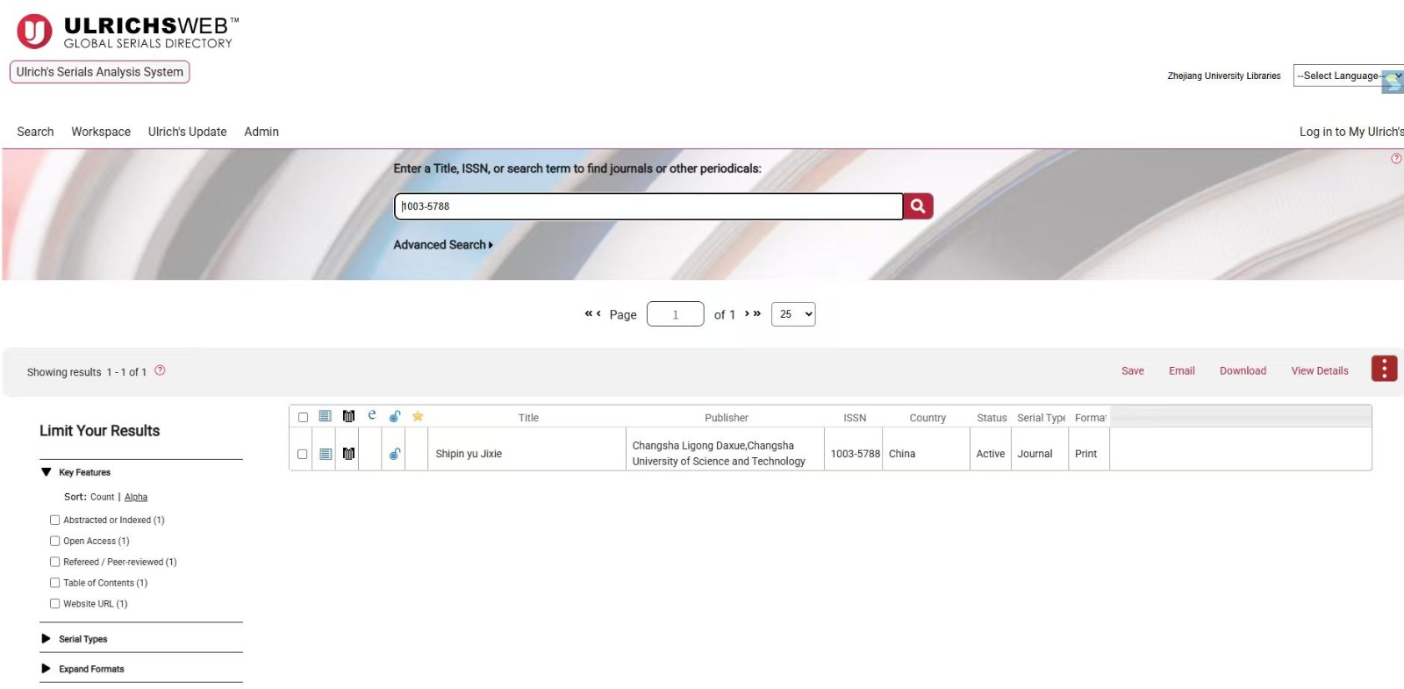Image resolution: width=1404 pixels, height=689 pixels.
Task: Click the red search magnifier button
Action: pos(918,206)
